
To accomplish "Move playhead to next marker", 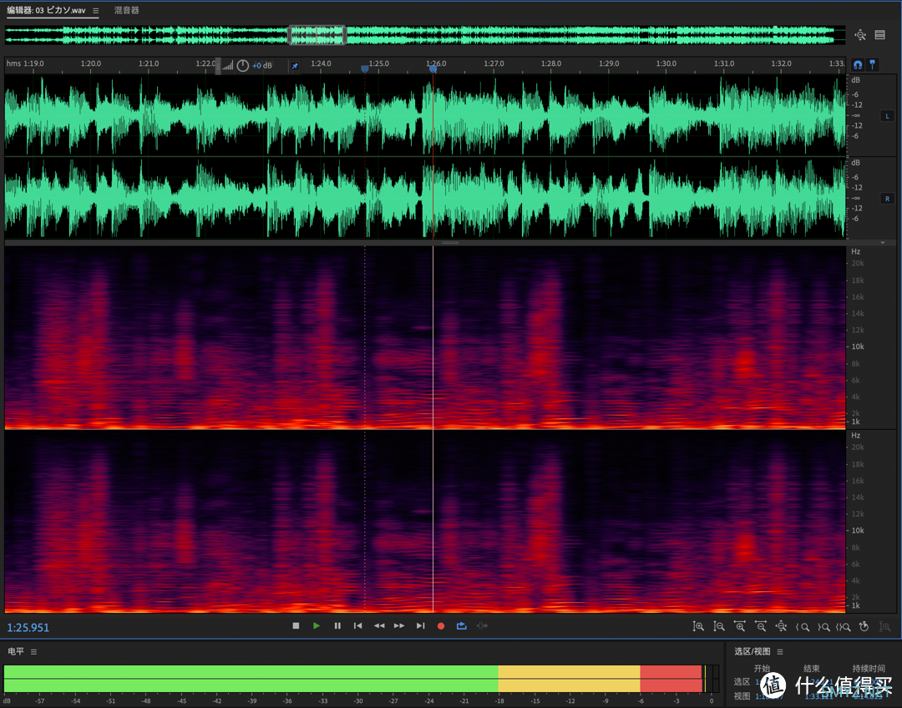I will click(420, 625).
